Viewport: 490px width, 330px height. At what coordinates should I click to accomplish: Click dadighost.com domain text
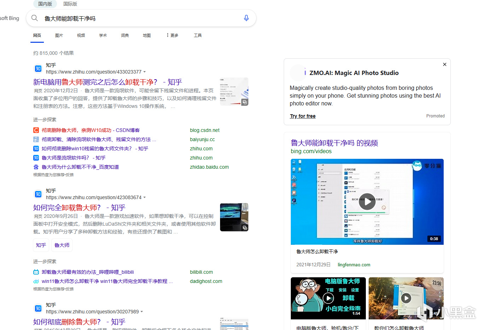pos(206,281)
